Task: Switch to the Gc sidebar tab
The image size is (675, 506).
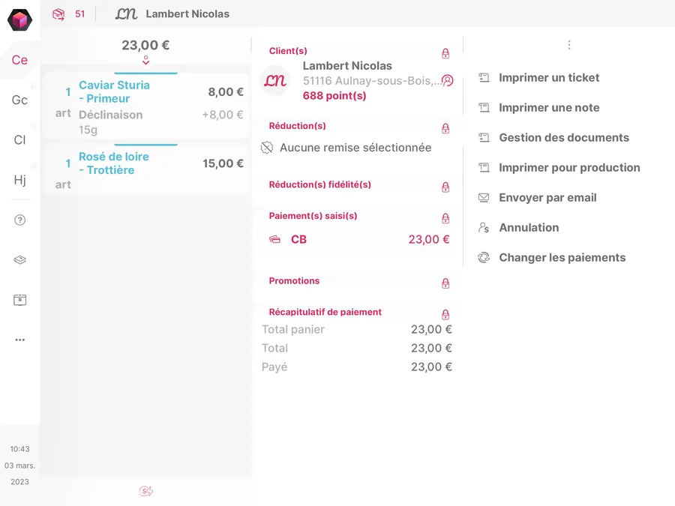Action: 20,100
